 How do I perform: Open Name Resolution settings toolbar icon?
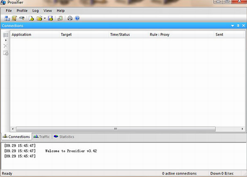(x=22, y=19)
